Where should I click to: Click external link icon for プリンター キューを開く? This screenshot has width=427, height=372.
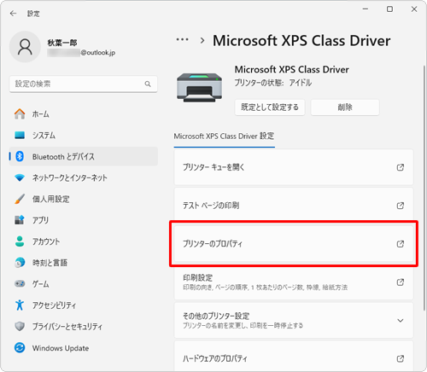401,167
